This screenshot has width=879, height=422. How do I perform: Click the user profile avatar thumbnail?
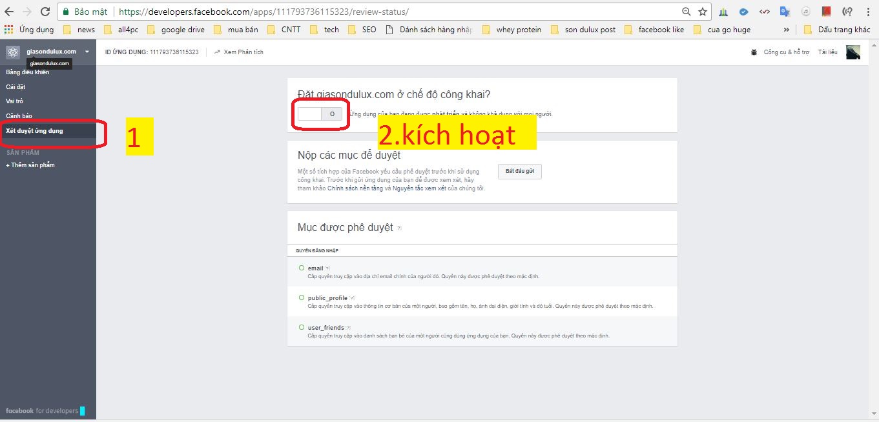pos(853,52)
